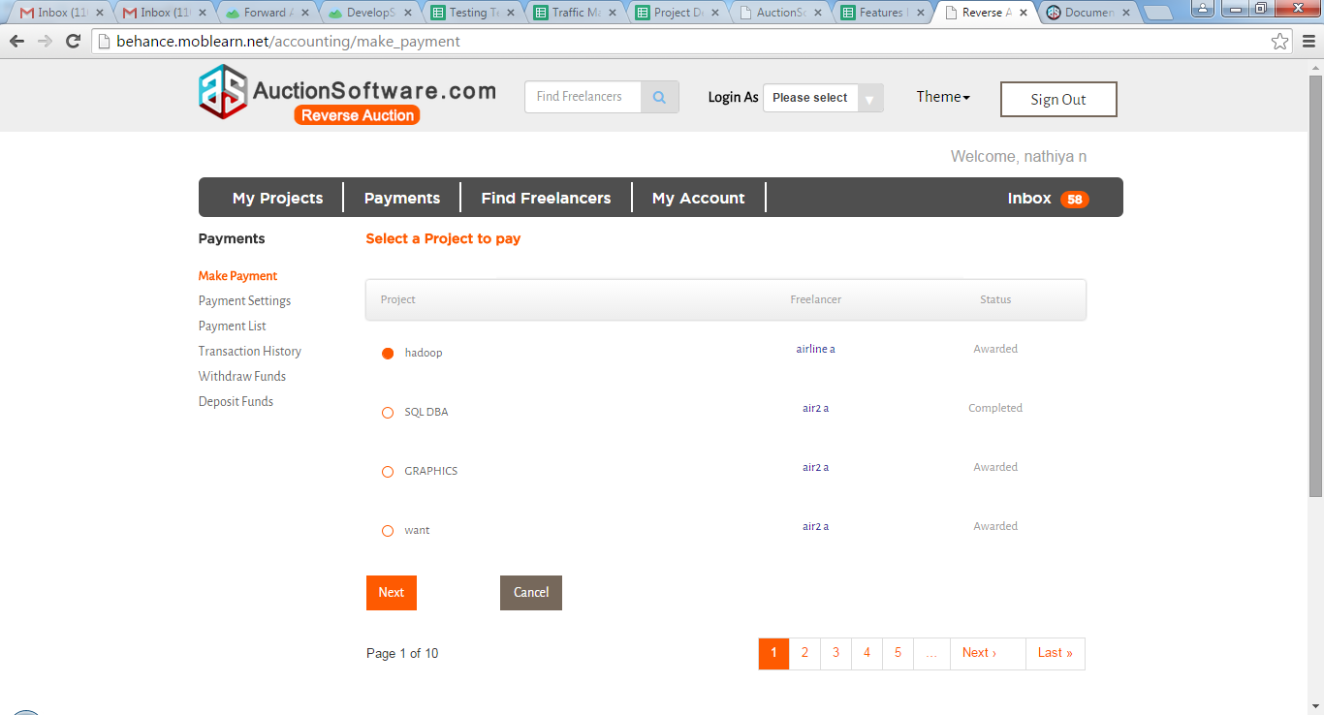The height and width of the screenshot is (715, 1324).
Task: Open air2 a link in SQL DBA row
Action: pyautogui.click(x=815, y=408)
